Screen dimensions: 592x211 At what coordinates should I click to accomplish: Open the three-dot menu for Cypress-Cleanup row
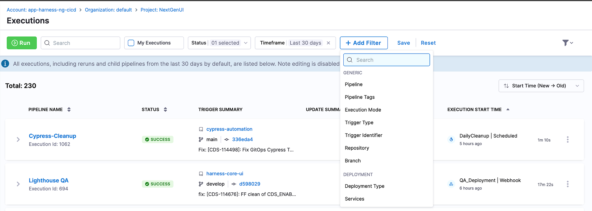pos(567,140)
